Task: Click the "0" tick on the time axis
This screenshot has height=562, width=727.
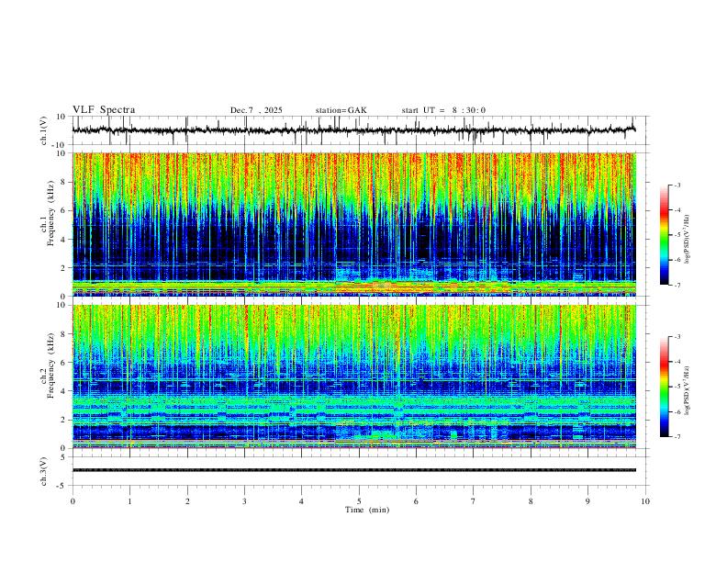Action: coord(73,501)
